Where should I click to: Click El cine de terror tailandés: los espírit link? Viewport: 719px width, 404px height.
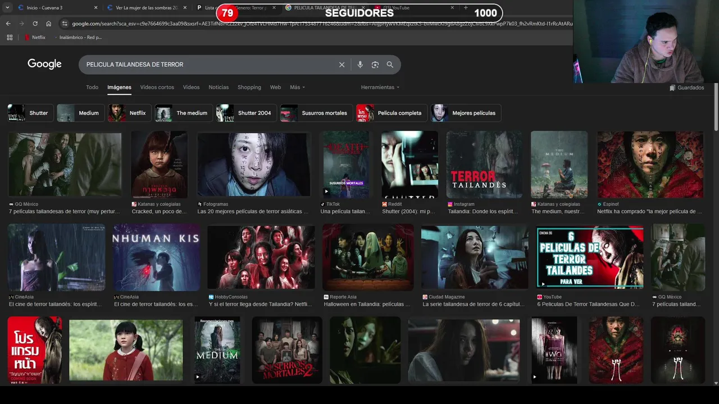[x=55, y=304]
